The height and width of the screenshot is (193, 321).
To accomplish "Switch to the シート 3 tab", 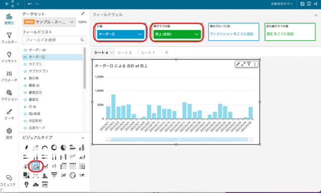I will (x=124, y=52).
